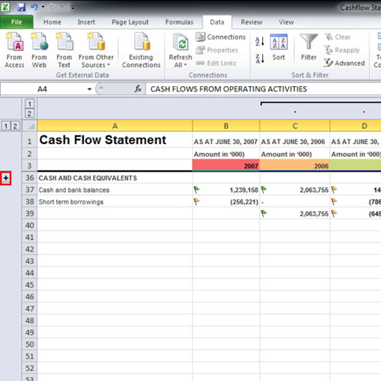Open the Sort dialog

coord(279,47)
